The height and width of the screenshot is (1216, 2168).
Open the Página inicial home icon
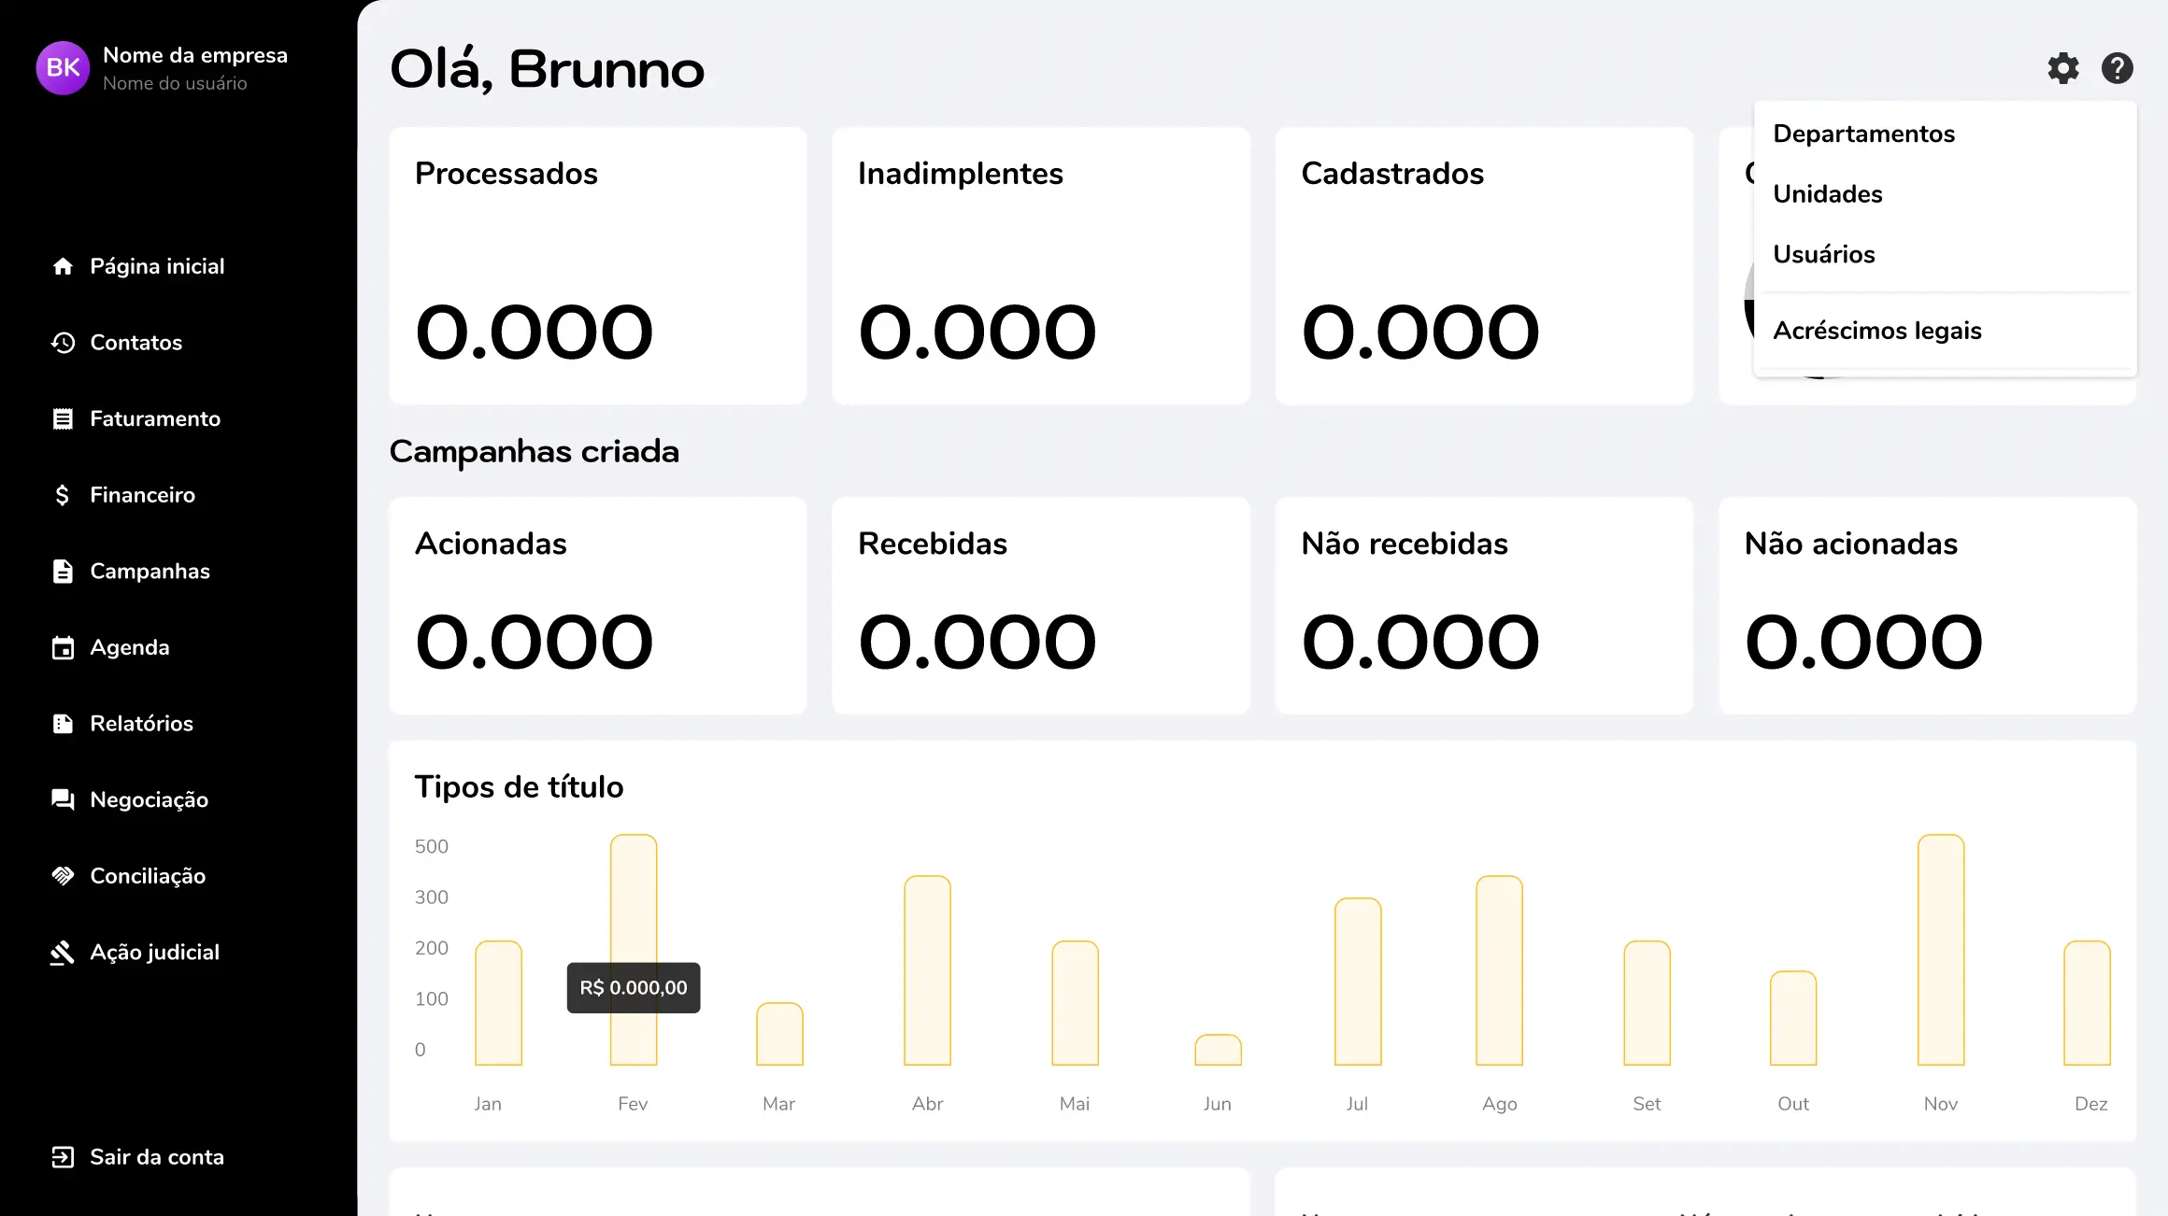point(63,266)
